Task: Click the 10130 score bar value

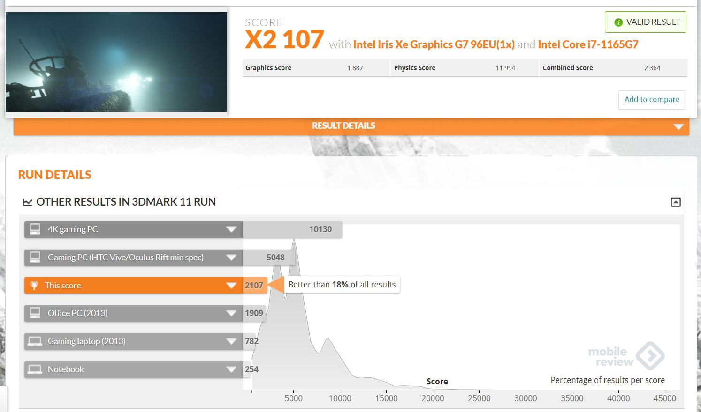Action: tap(320, 229)
